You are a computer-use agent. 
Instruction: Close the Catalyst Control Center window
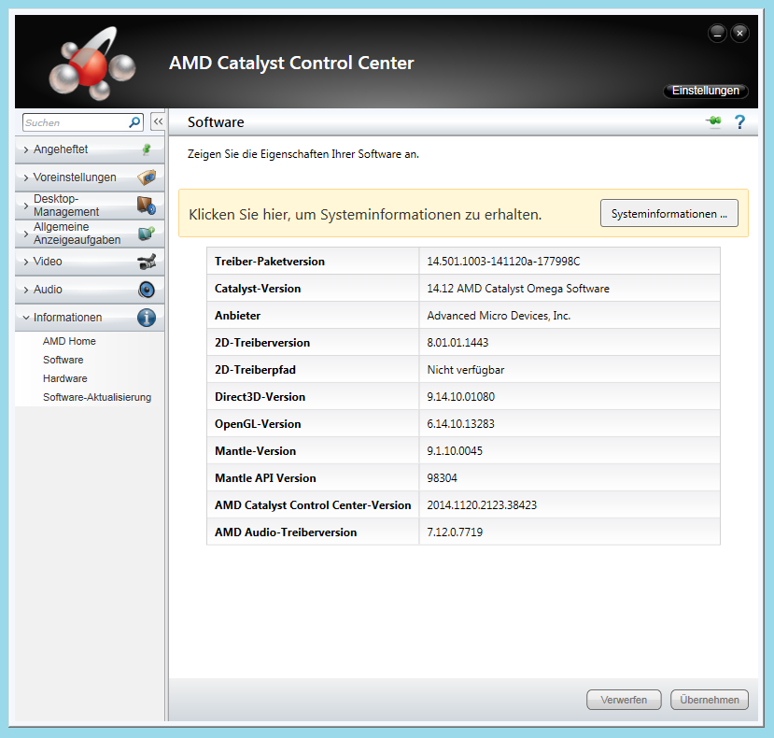(740, 33)
